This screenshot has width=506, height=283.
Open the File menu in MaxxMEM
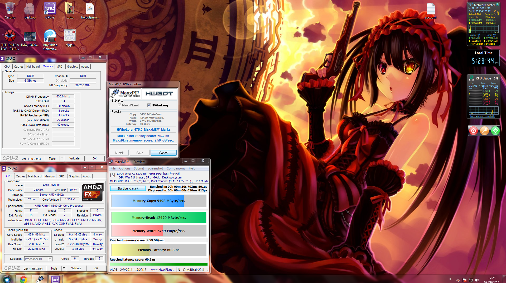click(113, 168)
